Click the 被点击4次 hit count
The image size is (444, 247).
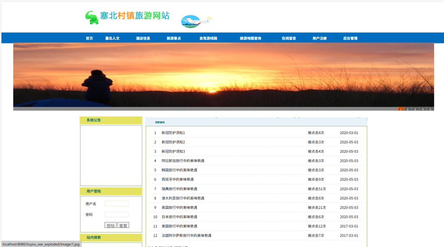pyautogui.click(x=316, y=151)
